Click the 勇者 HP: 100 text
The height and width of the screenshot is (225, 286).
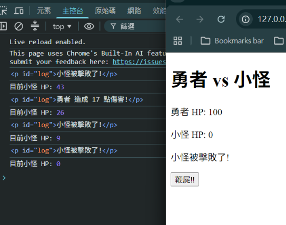coord(196,112)
